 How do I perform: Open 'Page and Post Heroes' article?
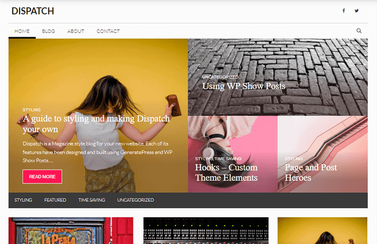point(311,173)
